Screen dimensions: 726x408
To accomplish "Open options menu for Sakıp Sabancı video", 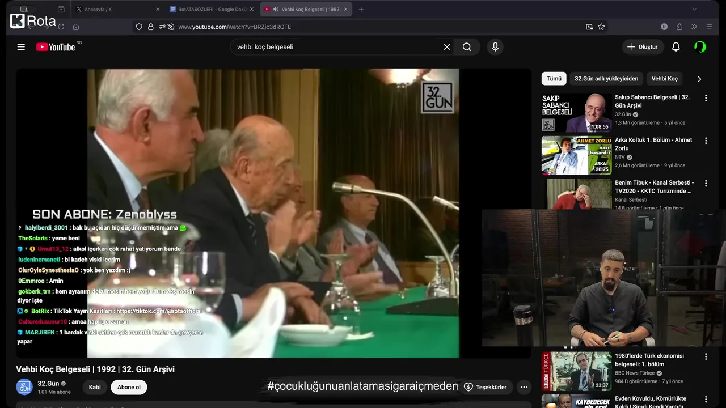I will click(706, 98).
